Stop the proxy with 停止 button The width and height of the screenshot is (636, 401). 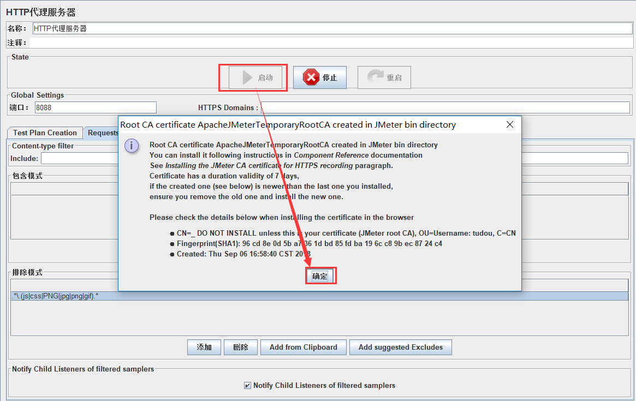[x=319, y=77]
